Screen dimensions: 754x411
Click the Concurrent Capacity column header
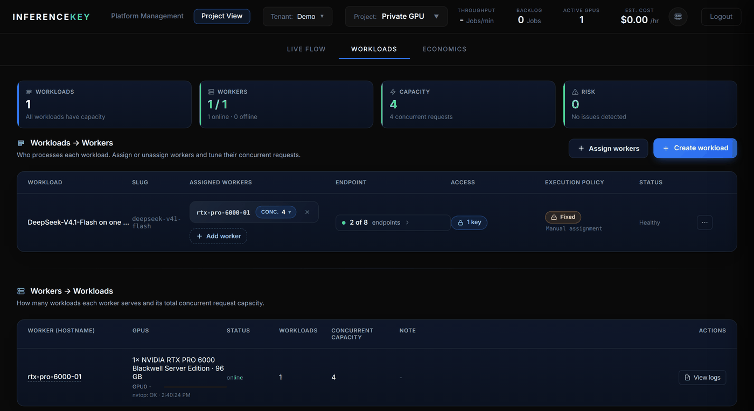(x=352, y=334)
